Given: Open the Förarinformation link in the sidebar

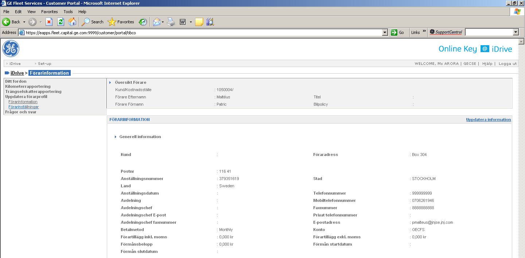Looking at the screenshot, I should (23, 102).
